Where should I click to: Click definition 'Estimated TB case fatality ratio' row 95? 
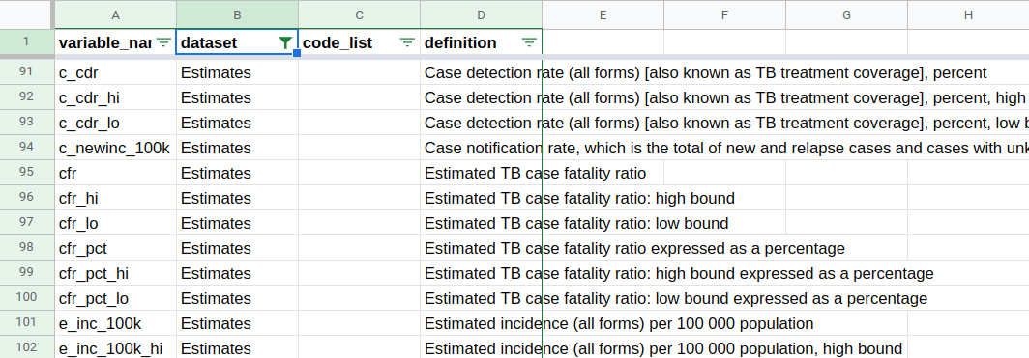535,174
